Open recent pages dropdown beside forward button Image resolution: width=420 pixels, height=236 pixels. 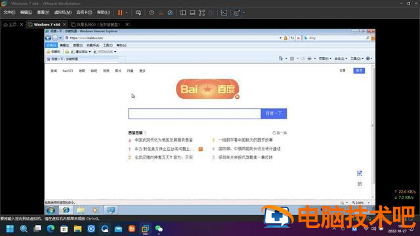(x=60, y=38)
